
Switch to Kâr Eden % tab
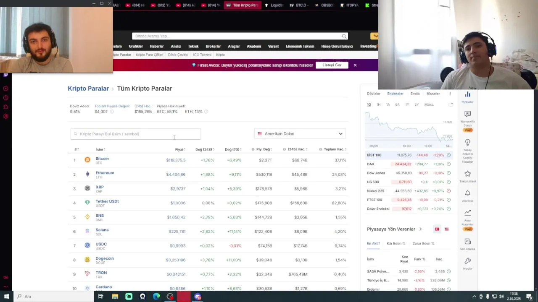[x=396, y=243]
